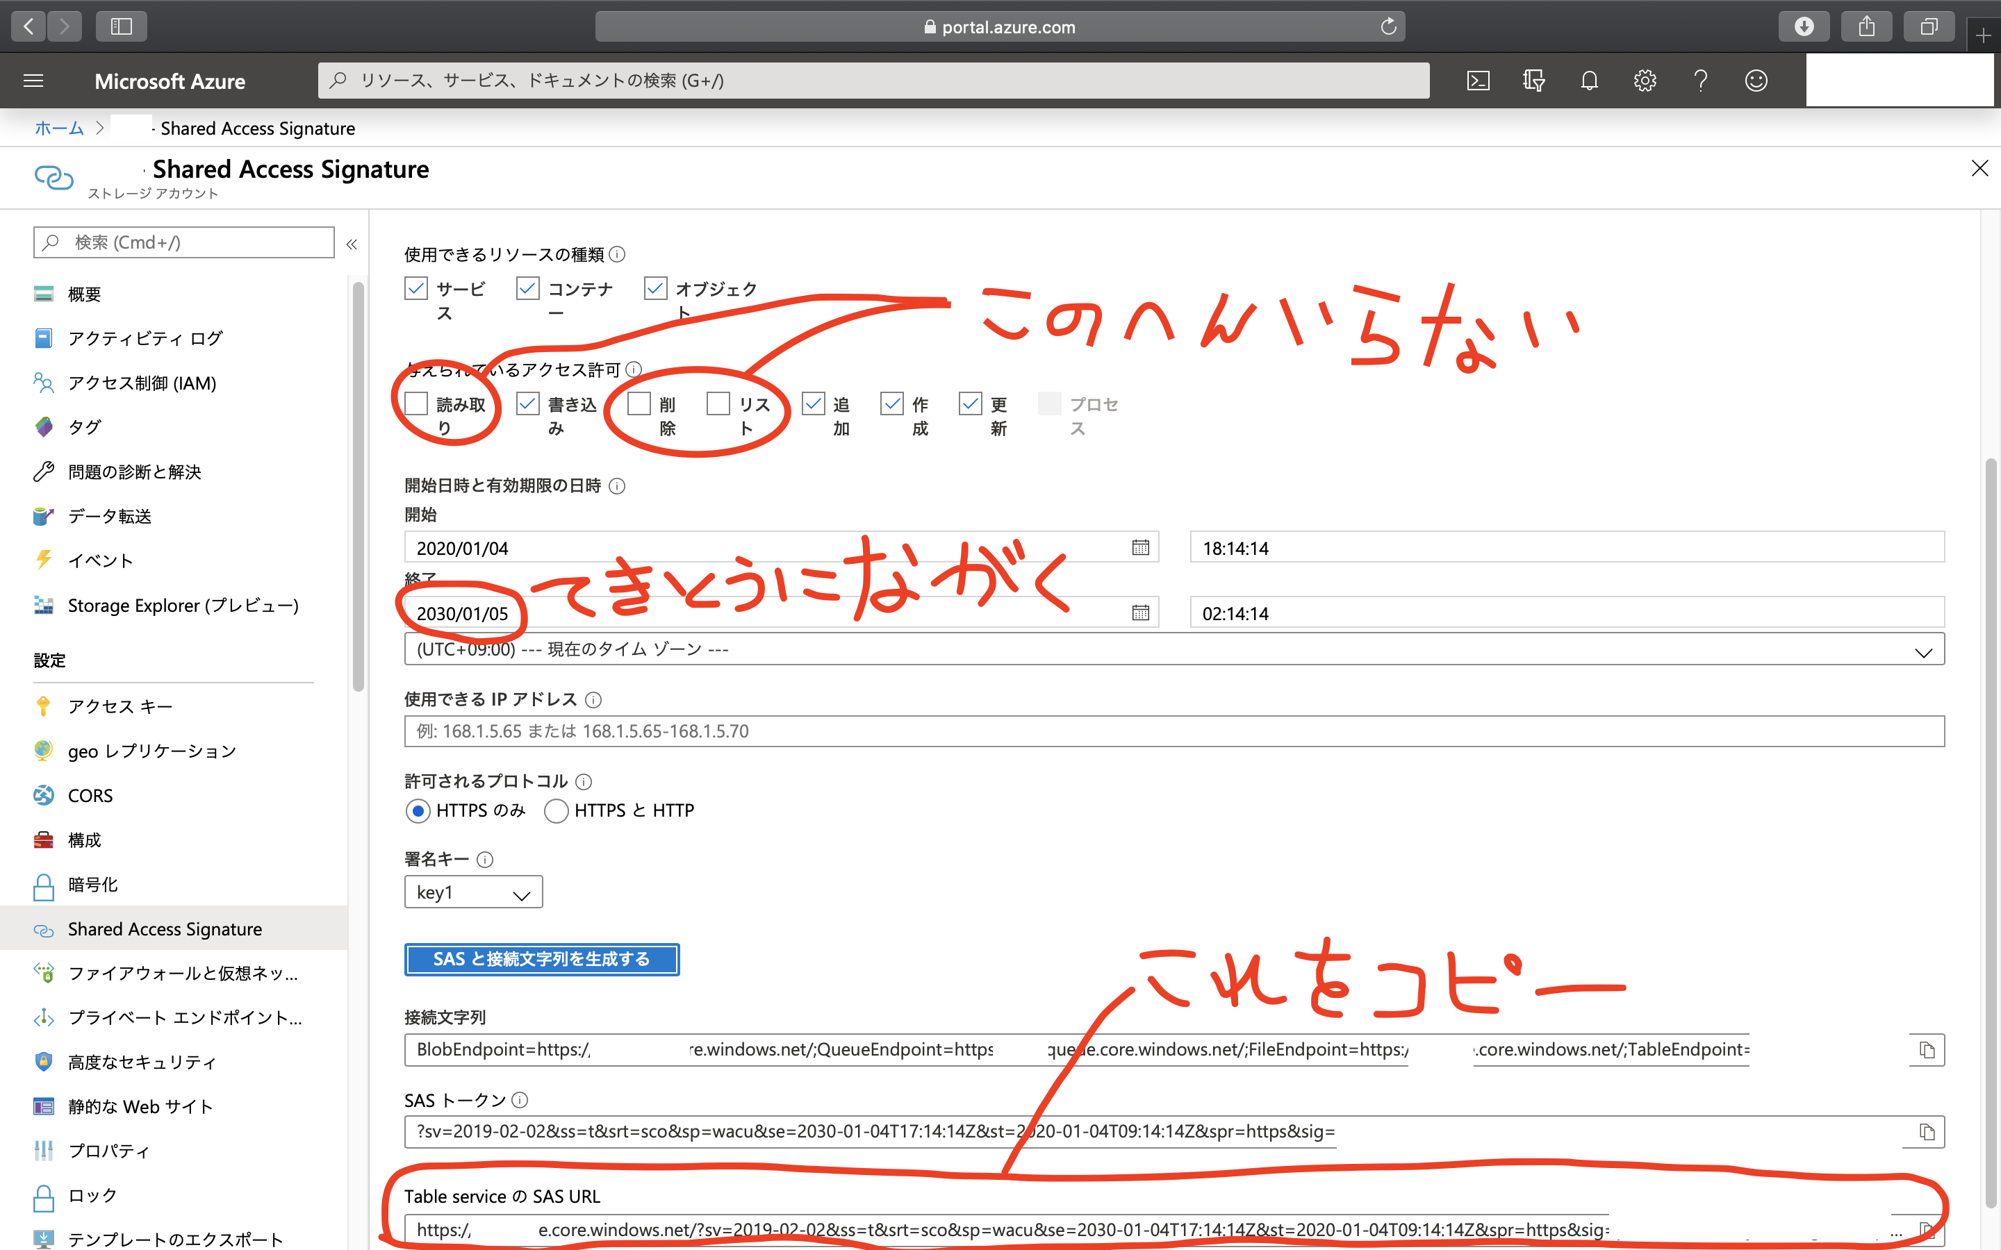This screenshot has height=1250, width=2001.
Task: Collapse the sidebar with the chevron
Action: (351, 244)
